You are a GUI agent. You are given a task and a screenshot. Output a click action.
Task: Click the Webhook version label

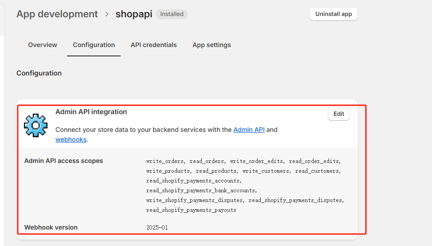coord(51,227)
